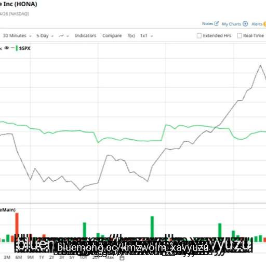Open the f(x) expressions tool
The width and height of the screenshot is (266, 266).
[131, 36]
